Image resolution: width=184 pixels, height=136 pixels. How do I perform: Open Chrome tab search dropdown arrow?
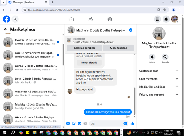coord(4,2)
